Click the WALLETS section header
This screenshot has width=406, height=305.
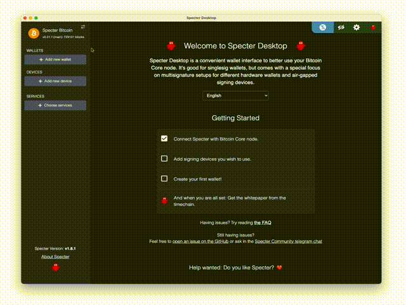35,51
